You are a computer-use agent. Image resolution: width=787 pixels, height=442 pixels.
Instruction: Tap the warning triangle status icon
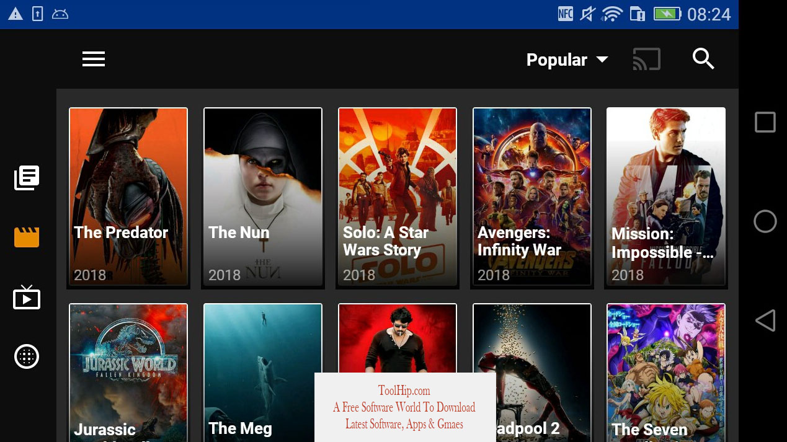[16, 14]
